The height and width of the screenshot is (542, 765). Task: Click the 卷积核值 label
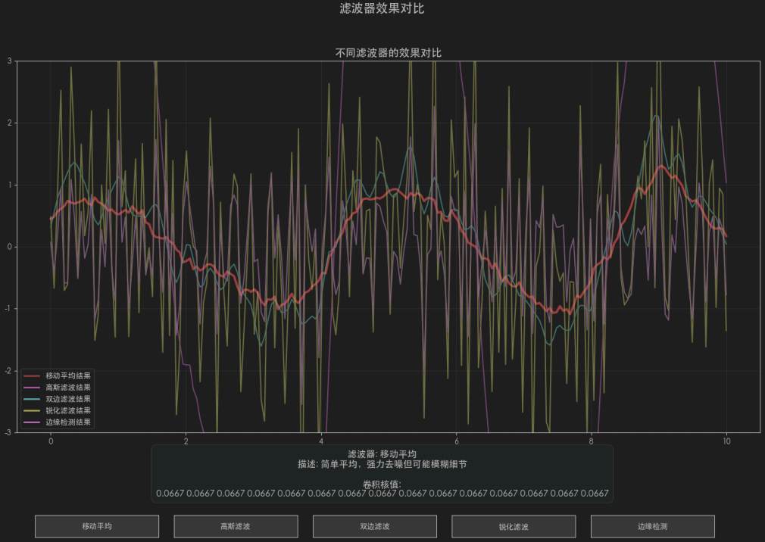[x=382, y=484]
